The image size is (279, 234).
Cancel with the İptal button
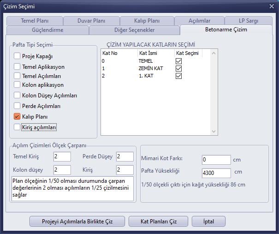[208, 222]
